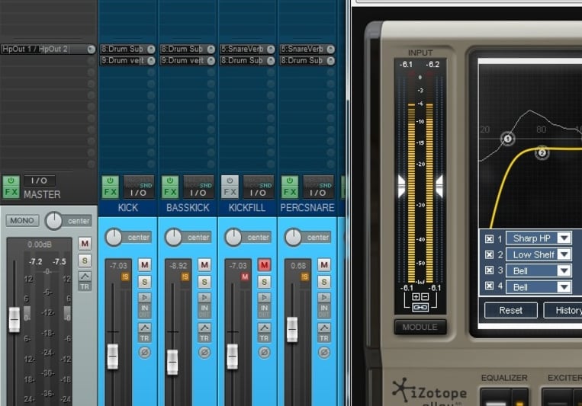The image size is (582, 406).
Task: Open the BASSKICK track FX chain
Action: 170,193
